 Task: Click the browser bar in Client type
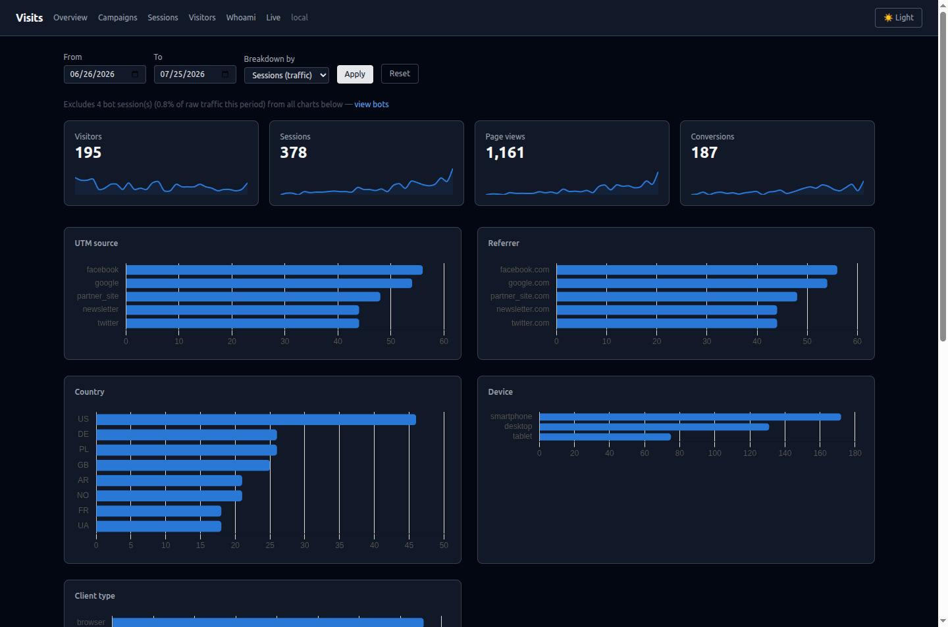tap(268, 622)
